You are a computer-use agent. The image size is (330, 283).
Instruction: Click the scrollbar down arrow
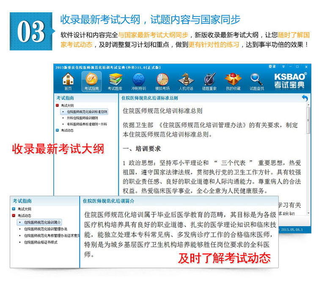pyautogui.click(x=308, y=213)
